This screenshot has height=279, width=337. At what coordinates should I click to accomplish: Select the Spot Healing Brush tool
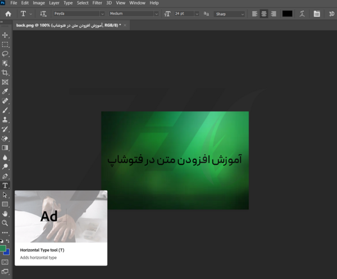tap(5, 101)
